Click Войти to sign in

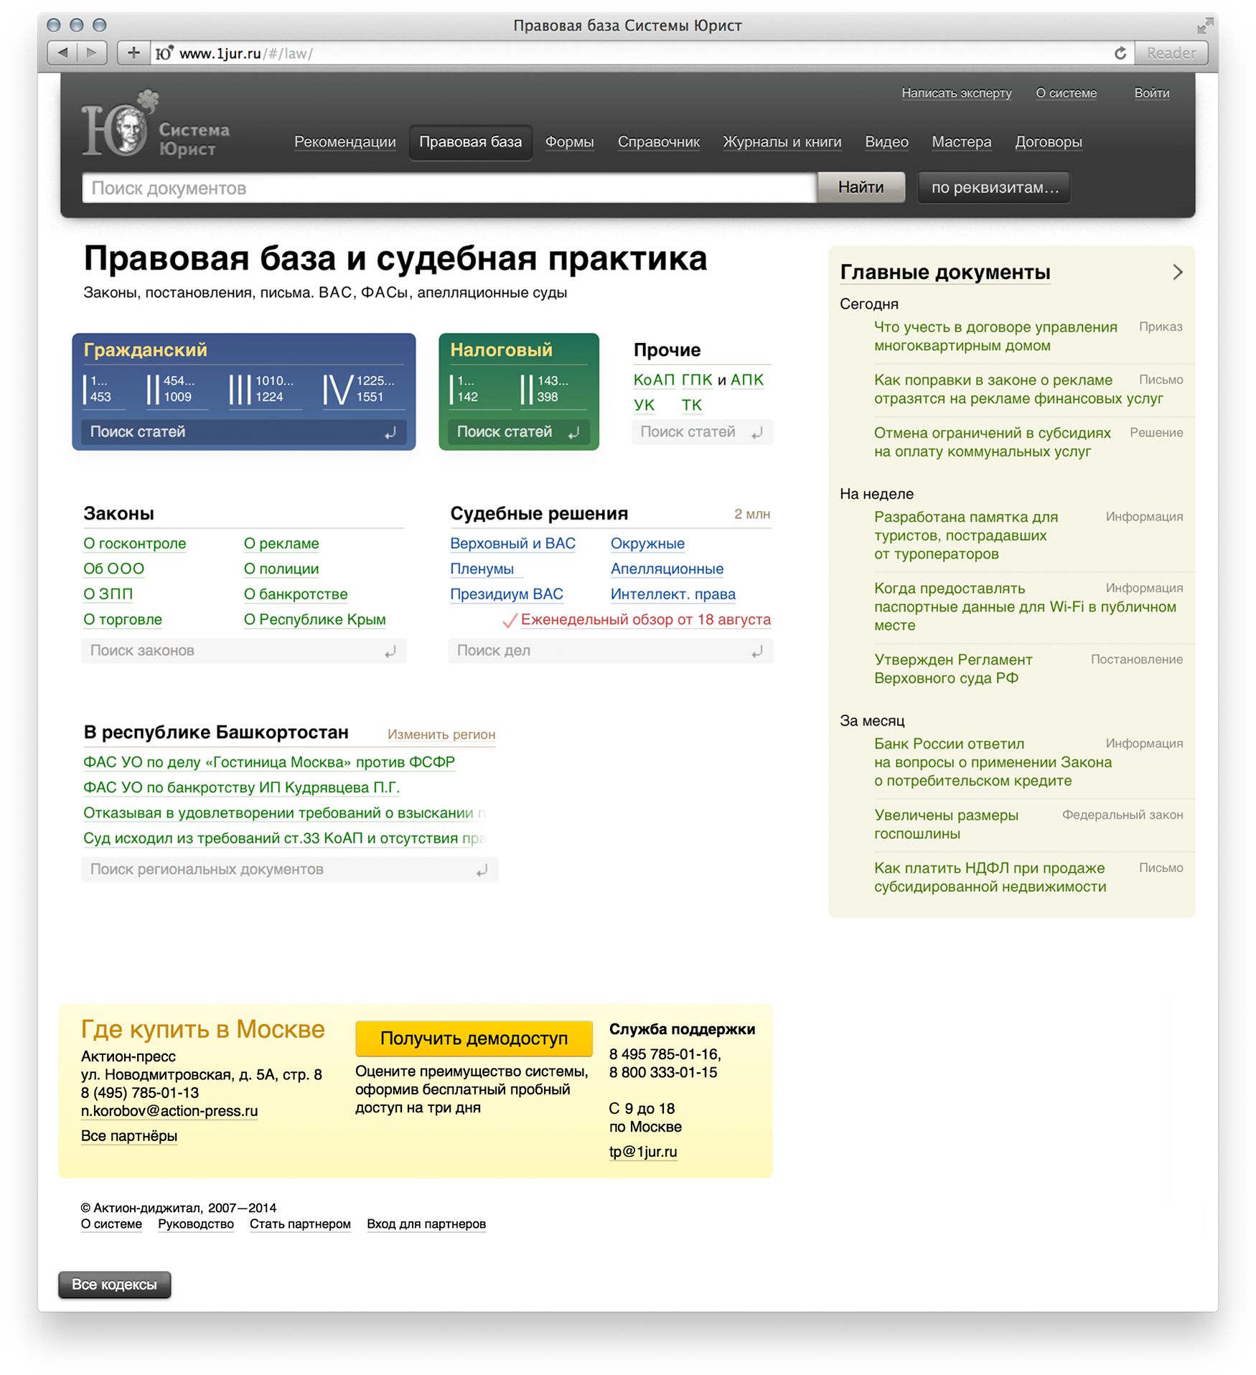point(1151,93)
